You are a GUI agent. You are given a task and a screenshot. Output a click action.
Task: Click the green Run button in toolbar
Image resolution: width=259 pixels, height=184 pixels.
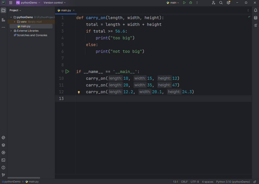(x=184, y=3)
